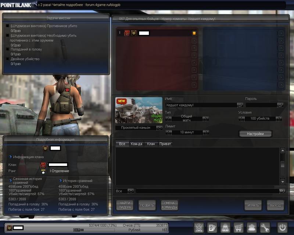This screenshot has width=294, height=235.
Task: Select previous match type with Тип left arrow
Action: pyautogui.click(x=168, y=119)
